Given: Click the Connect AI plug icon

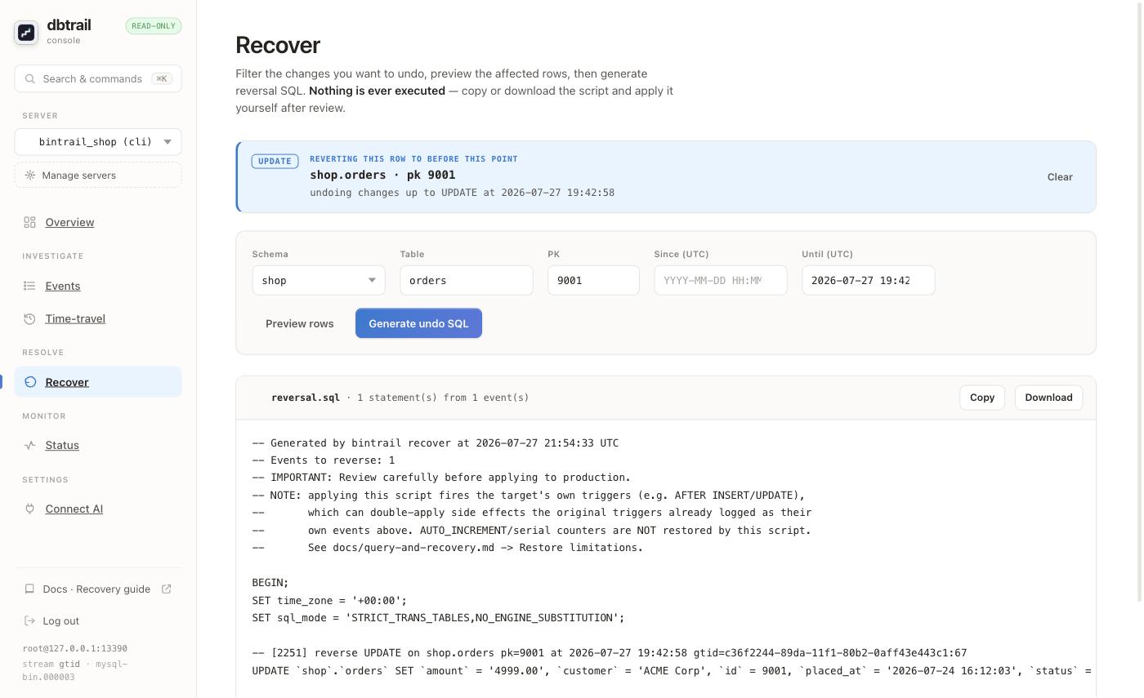Looking at the screenshot, I should tap(30, 509).
